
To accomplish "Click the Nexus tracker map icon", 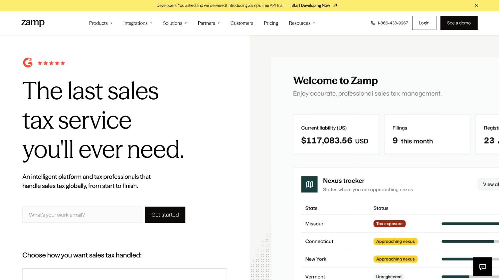I will pyautogui.click(x=309, y=184).
